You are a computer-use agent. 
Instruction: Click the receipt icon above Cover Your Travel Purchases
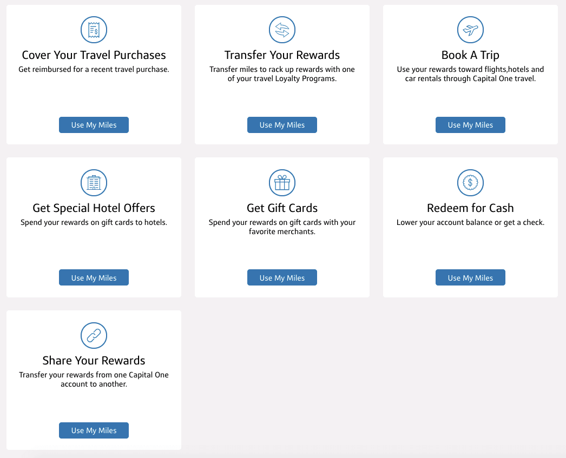(x=94, y=30)
